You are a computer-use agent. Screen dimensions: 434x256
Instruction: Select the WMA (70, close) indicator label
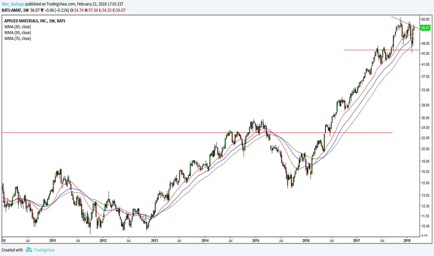click(x=17, y=39)
